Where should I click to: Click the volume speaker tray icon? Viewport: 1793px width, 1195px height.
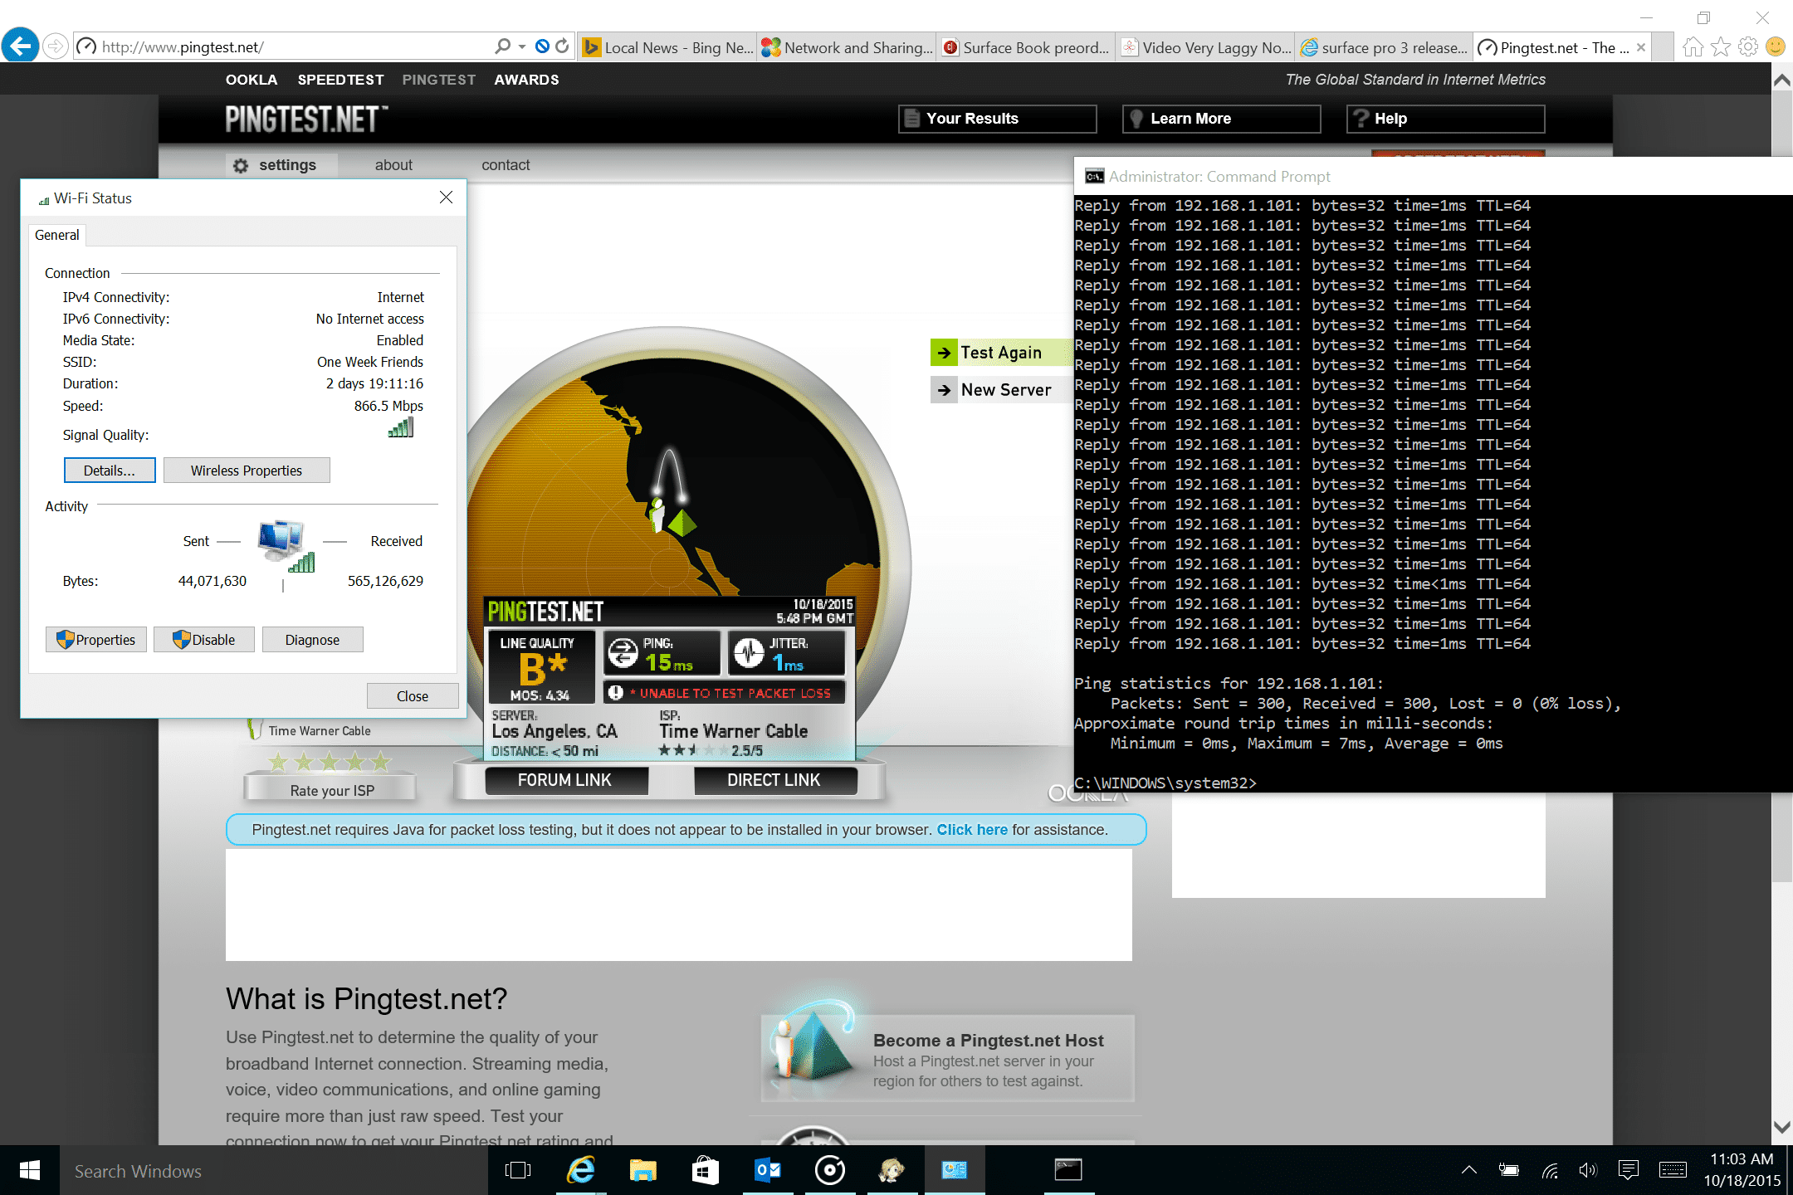point(1588,1170)
